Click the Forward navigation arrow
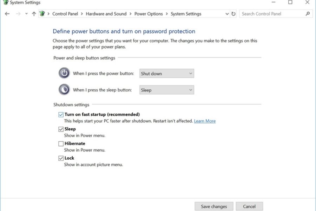The image size is (316, 211). [18, 14]
